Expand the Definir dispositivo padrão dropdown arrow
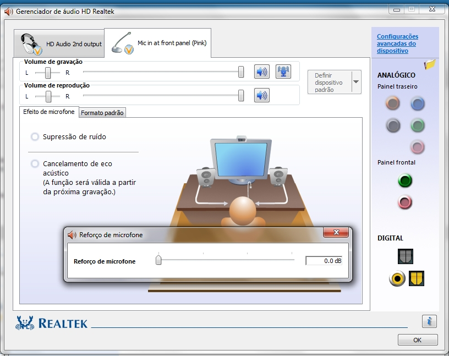Viewport: 449px width, 356px height. (356, 82)
